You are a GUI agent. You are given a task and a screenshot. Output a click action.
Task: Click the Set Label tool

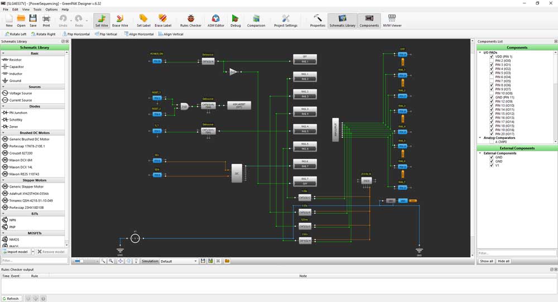pos(143,21)
